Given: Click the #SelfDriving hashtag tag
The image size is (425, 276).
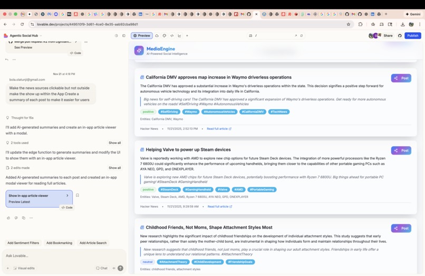Looking at the screenshot, I should 169,111.
